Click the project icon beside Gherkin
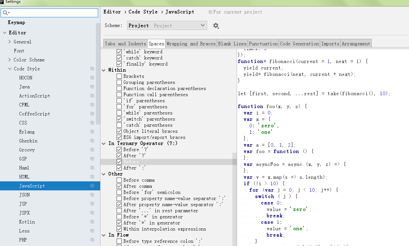The image size is (409, 246). point(92,141)
